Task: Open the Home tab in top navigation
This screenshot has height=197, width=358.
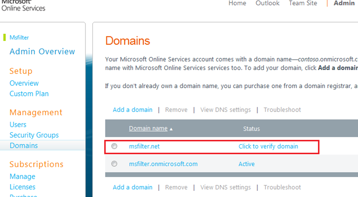Action: point(237,3)
